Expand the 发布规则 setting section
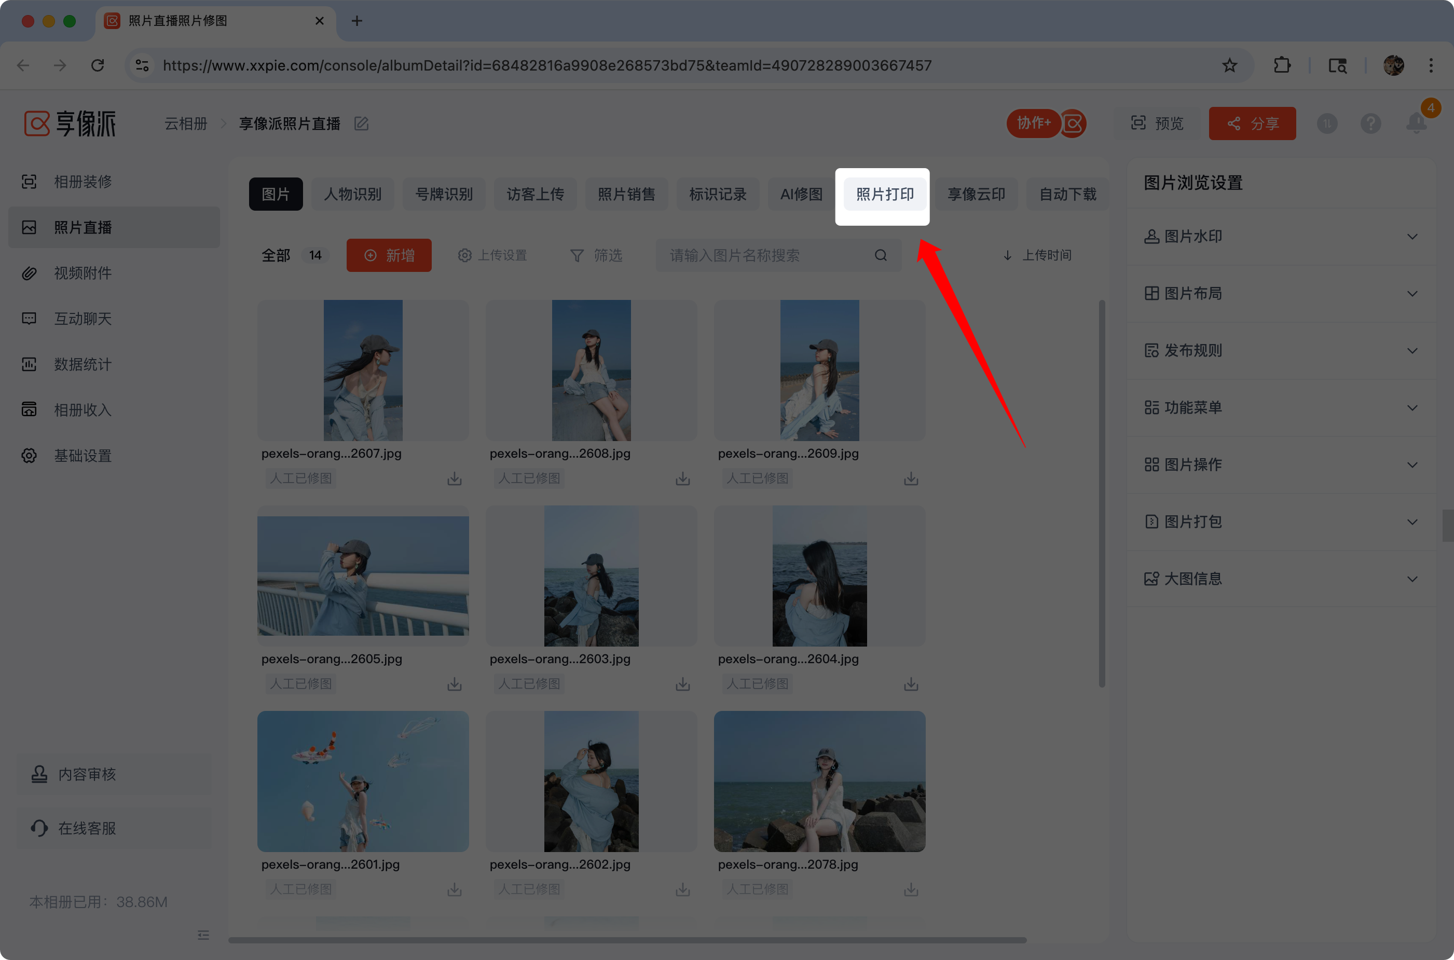Image resolution: width=1454 pixels, height=960 pixels. coord(1281,350)
